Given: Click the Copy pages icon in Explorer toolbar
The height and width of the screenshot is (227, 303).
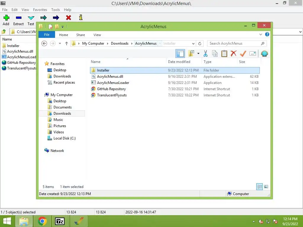Looking at the screenshot, I should pos(215,54).
